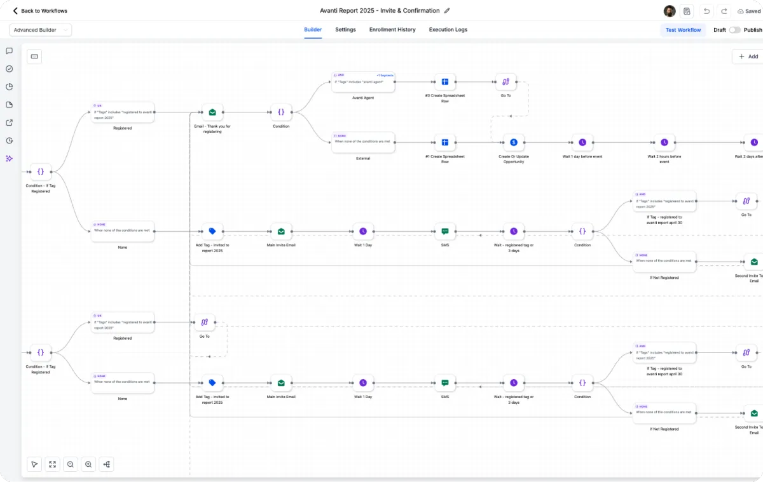Image resolution: width=763 pixels, height=482 pixels.
Task: Click the 'Draft' label text
Action: 720,30
